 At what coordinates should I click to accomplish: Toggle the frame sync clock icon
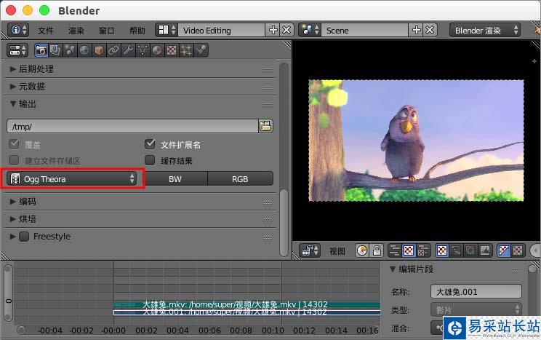[x=362, y=250]
